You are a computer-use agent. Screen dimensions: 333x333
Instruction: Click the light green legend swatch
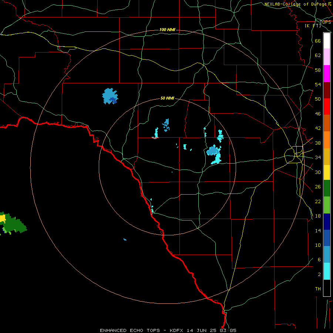click(x=327, y=205)
